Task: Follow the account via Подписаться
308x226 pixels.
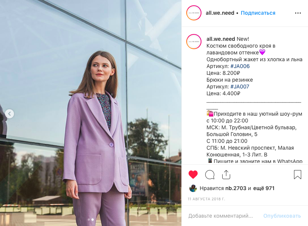Action: pos(258,13)
